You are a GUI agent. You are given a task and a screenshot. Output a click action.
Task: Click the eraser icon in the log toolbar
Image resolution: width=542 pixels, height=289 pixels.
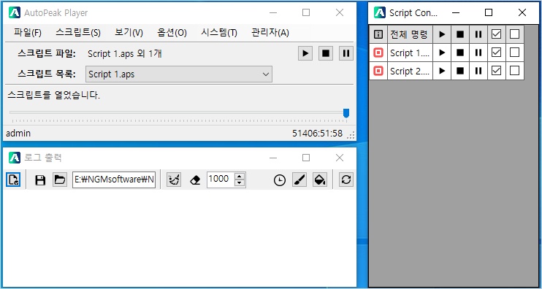[x=195, y=180]
